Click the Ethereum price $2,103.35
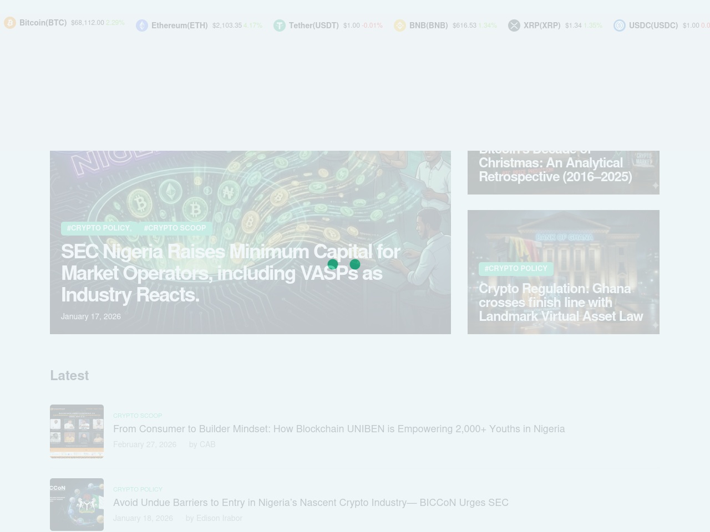This screenshot has width=710, height=532. point(227,25)
